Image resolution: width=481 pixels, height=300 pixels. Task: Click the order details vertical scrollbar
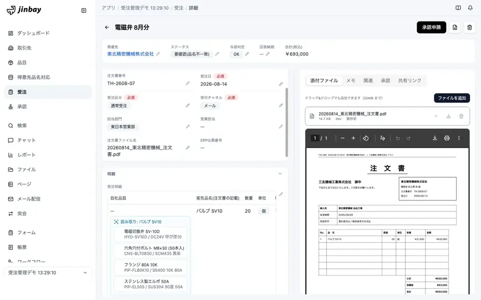point(287,122)
